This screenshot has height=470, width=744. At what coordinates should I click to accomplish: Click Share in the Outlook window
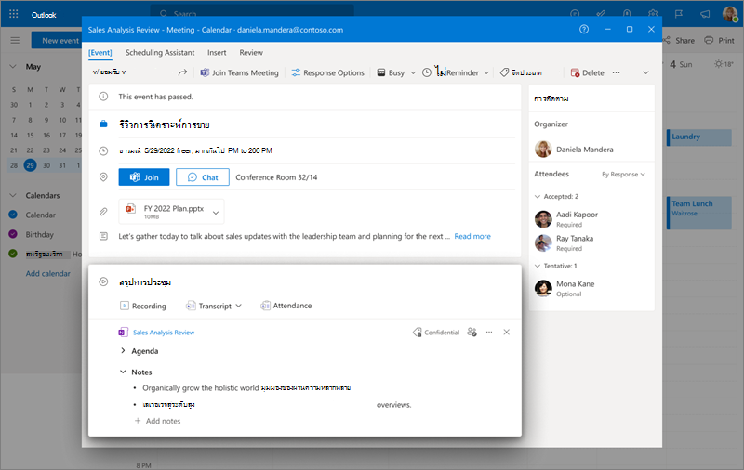click(679, 41)
